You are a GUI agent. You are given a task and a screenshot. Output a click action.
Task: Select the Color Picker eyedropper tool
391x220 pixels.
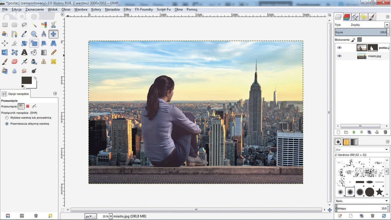(24, 34)
